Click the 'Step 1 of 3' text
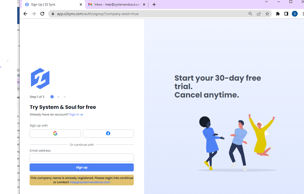 (37, 97)
